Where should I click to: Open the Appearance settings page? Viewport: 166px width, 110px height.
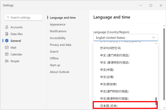coord(58,24)
